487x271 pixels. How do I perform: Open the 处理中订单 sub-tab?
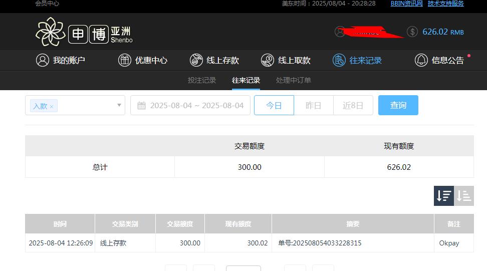[x=293, y=80]
